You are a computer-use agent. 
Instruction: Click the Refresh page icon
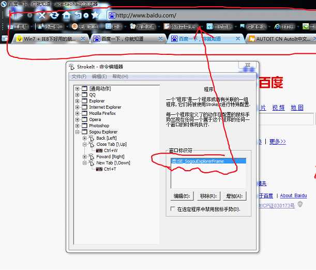[x=54, y=15]
